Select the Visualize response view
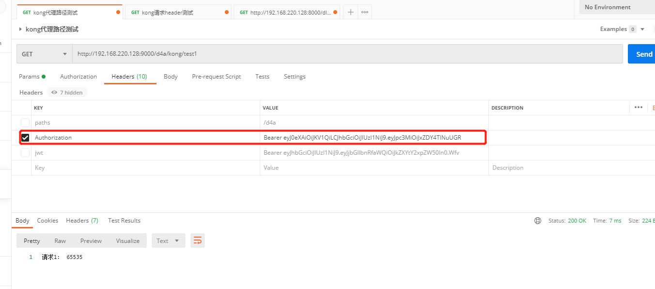This screenshot has height=289, width=655. click(128, 241)
